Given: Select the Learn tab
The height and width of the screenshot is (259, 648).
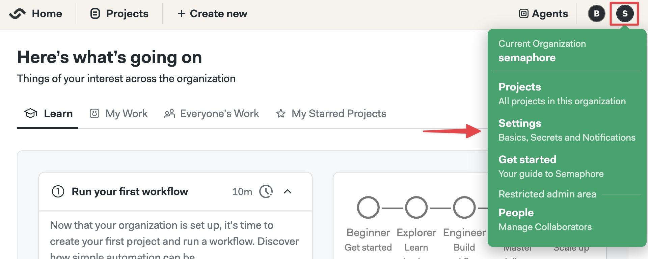Looking at the screenshot, I should [x=48, y=114].
